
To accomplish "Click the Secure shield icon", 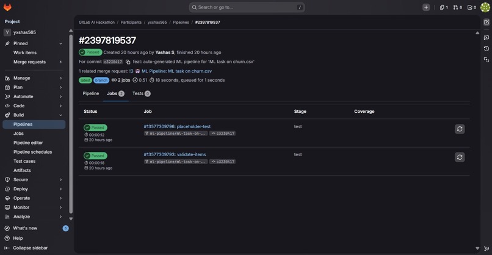I will coord(7,180).
